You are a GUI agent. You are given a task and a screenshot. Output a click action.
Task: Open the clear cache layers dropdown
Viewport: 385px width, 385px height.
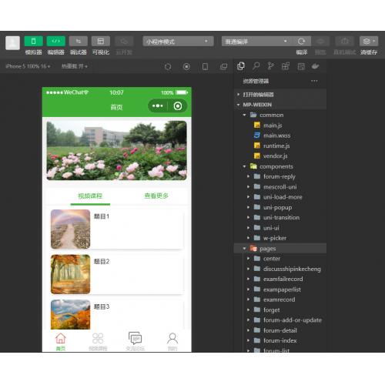pyautogui.click(x=369, y=42)
